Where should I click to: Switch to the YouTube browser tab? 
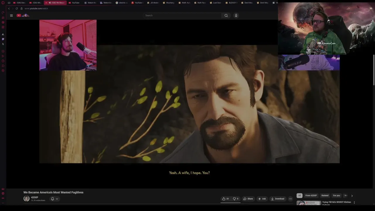point(74,3)
